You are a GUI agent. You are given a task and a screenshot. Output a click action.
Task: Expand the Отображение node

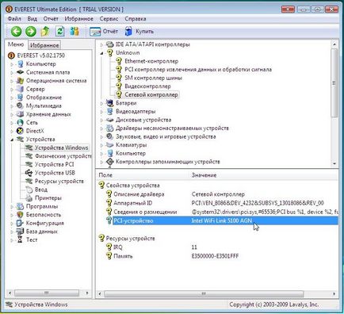coord(12,98)
